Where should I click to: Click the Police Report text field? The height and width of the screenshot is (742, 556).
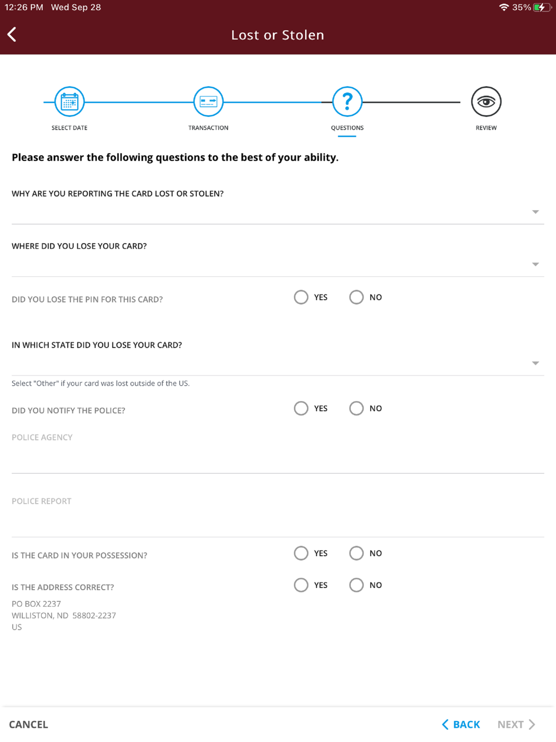(x=277, y=524)
